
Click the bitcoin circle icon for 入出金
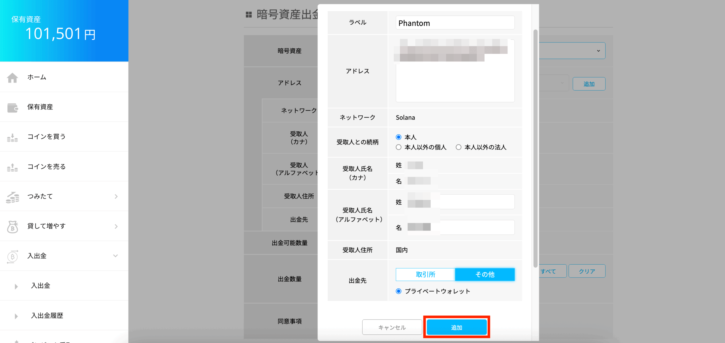tap(12, 256)
